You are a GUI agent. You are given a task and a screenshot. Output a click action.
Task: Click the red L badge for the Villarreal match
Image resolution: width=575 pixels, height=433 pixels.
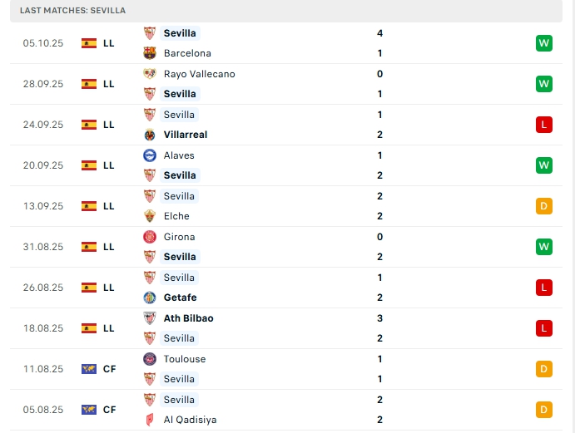(544, 125)
